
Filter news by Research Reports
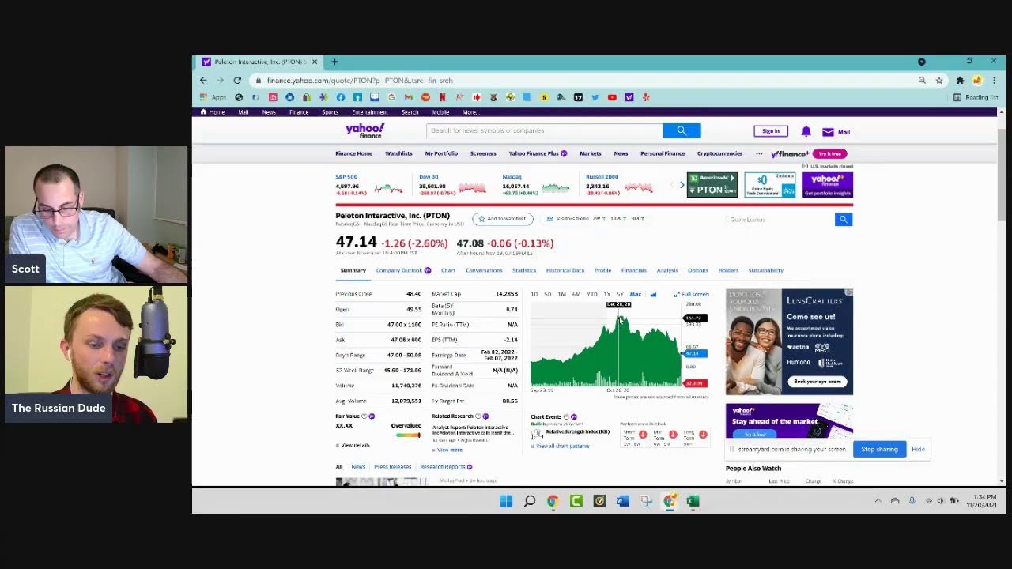[x=446, y=466]
